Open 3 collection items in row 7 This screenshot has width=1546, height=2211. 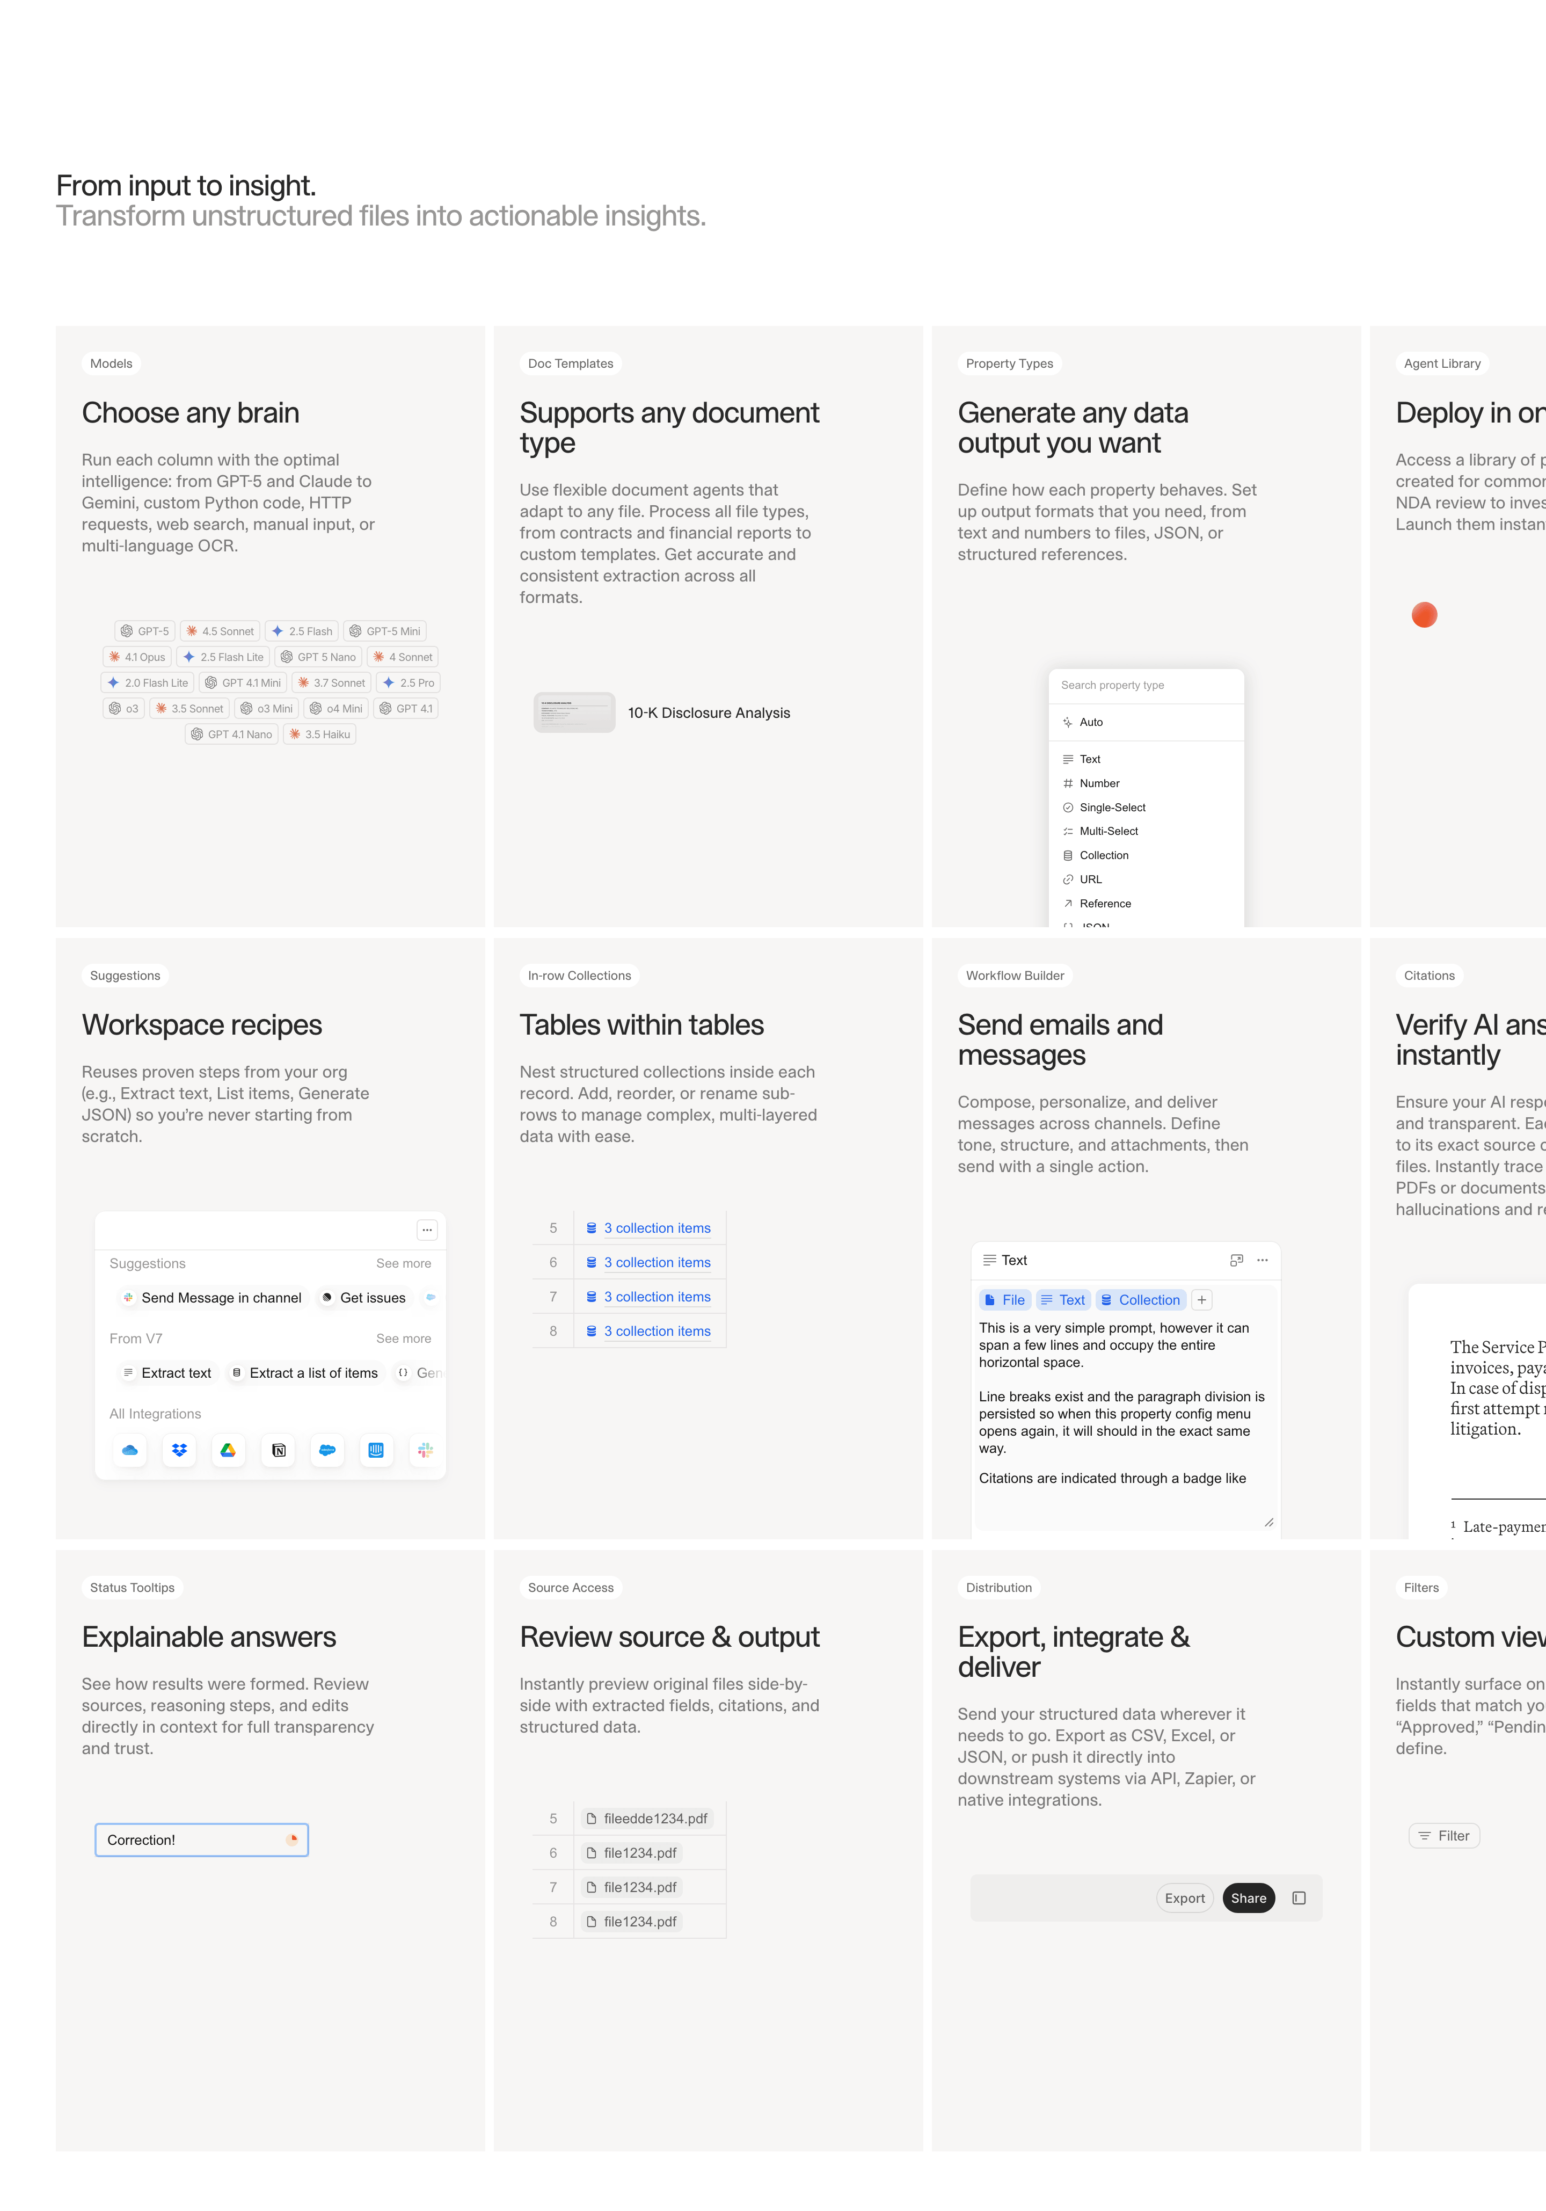coord(649,1297)
